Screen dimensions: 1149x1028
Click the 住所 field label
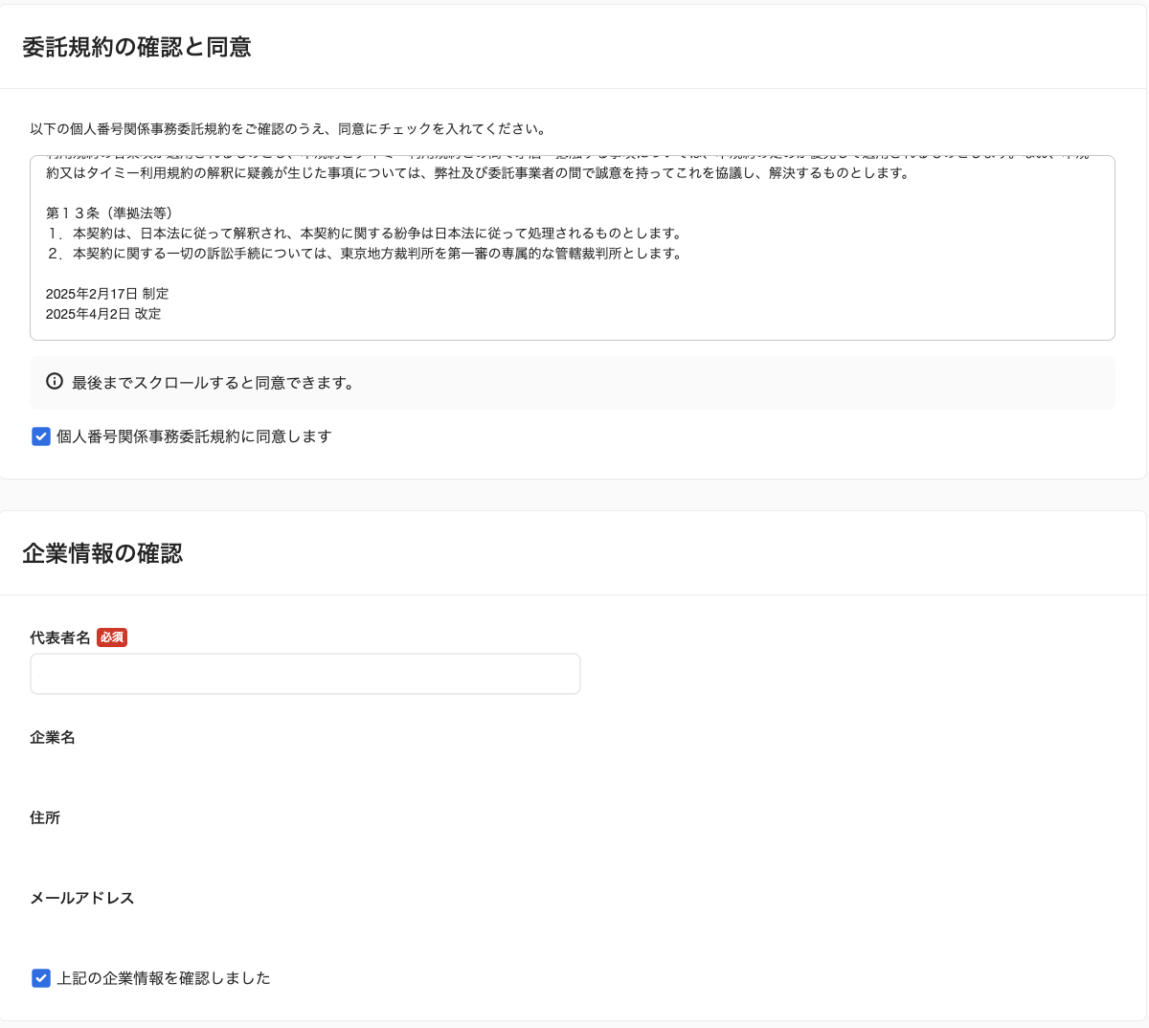point(45,817)
